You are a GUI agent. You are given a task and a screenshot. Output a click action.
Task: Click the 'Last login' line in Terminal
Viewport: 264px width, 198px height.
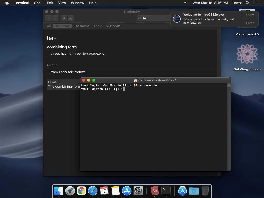pyautogui.click(x=119, y=85)
